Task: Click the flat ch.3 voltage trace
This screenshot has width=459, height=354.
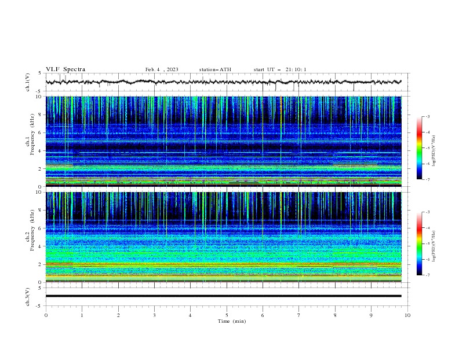Action: (x=224, y=296)
